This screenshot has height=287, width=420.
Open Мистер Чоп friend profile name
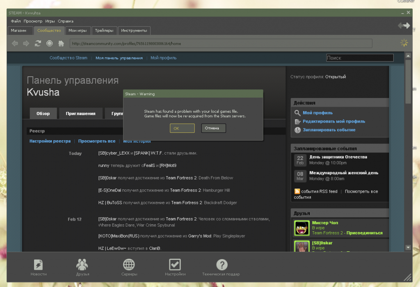pyautogui.click(x=325, y=223)
